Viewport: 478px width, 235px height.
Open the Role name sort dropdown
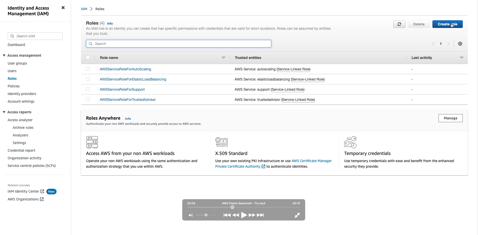pos(223,58)
